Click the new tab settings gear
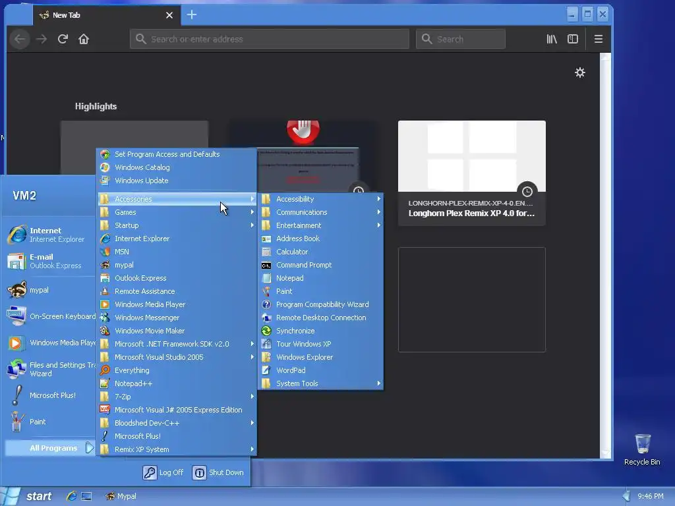The width and height of the screenshot is (675, 506). [580, 72]
